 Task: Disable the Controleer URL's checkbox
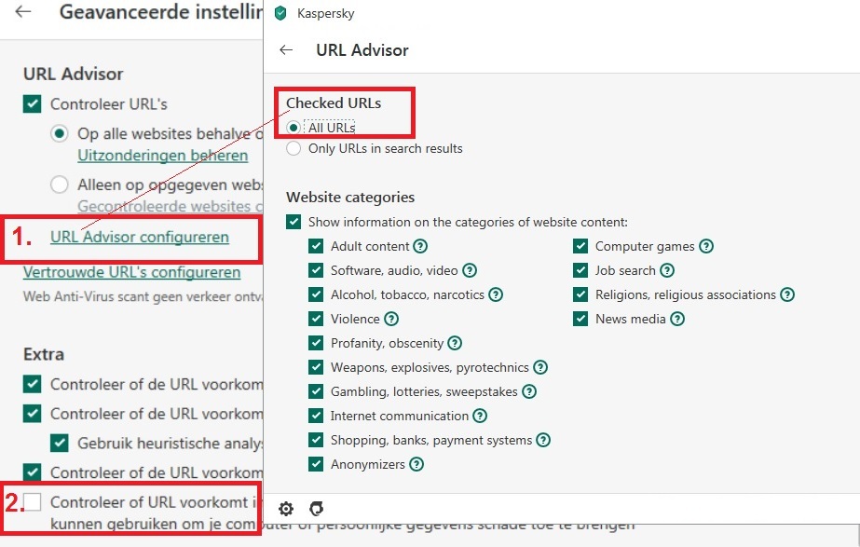click(x=33, y=103)
